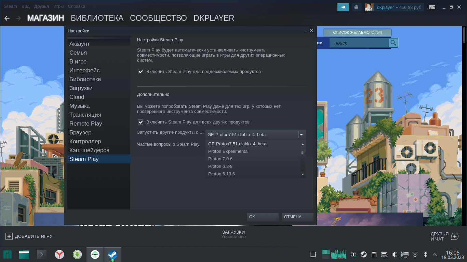Open the clipboard tray icon
467x262 pixels.
(374, 254)
